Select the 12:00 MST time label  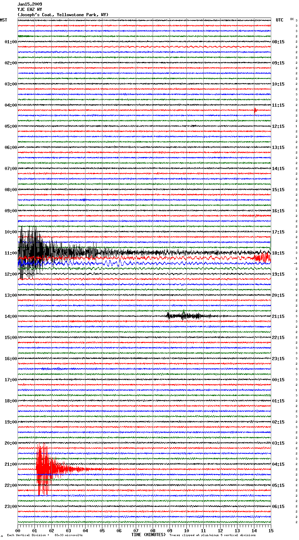11,274
